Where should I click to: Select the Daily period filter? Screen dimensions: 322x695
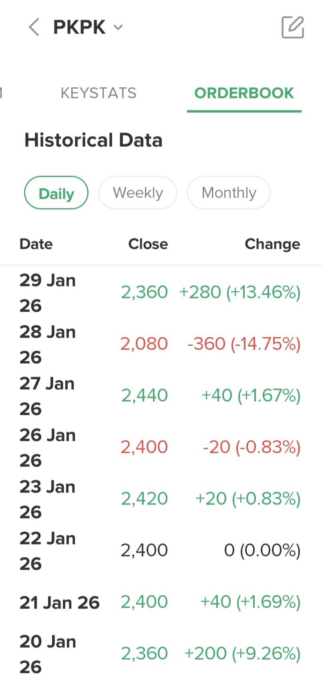[x=56, y=193]
